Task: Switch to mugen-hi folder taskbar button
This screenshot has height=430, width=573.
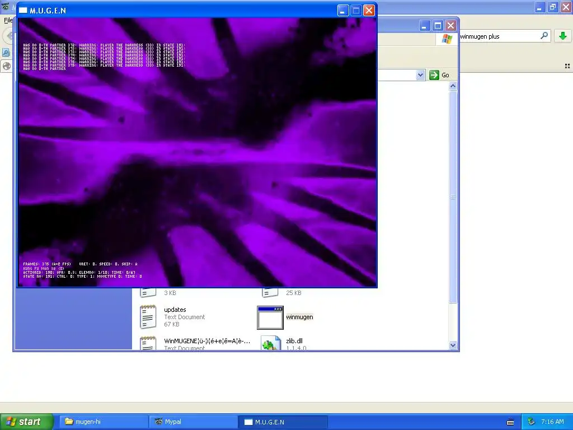Action: (x=104, y=422)
